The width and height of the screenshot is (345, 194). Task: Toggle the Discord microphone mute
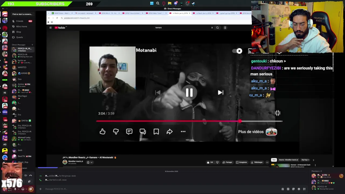(x=15, y=189)
